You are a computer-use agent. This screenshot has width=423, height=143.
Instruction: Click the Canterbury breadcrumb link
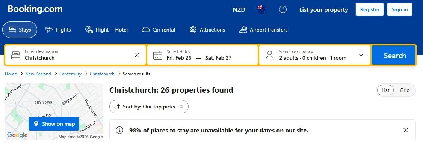pyautogui.click(x=70, y=74)
